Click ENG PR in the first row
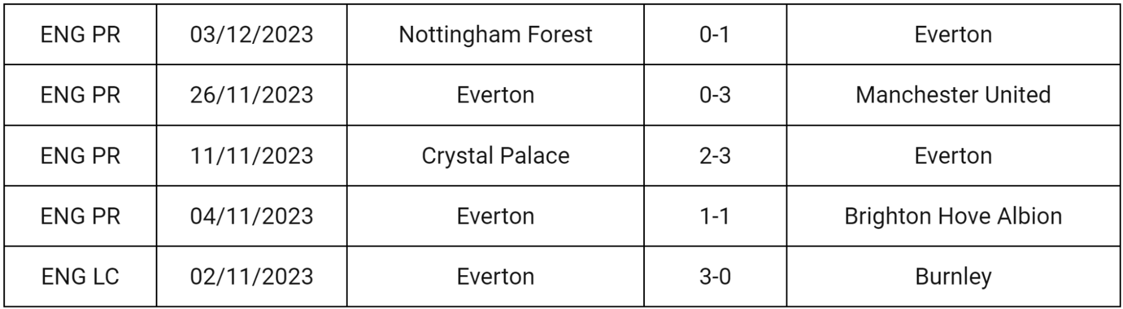Viewport: 1123px width, 309px height. (x=80, y=35)
